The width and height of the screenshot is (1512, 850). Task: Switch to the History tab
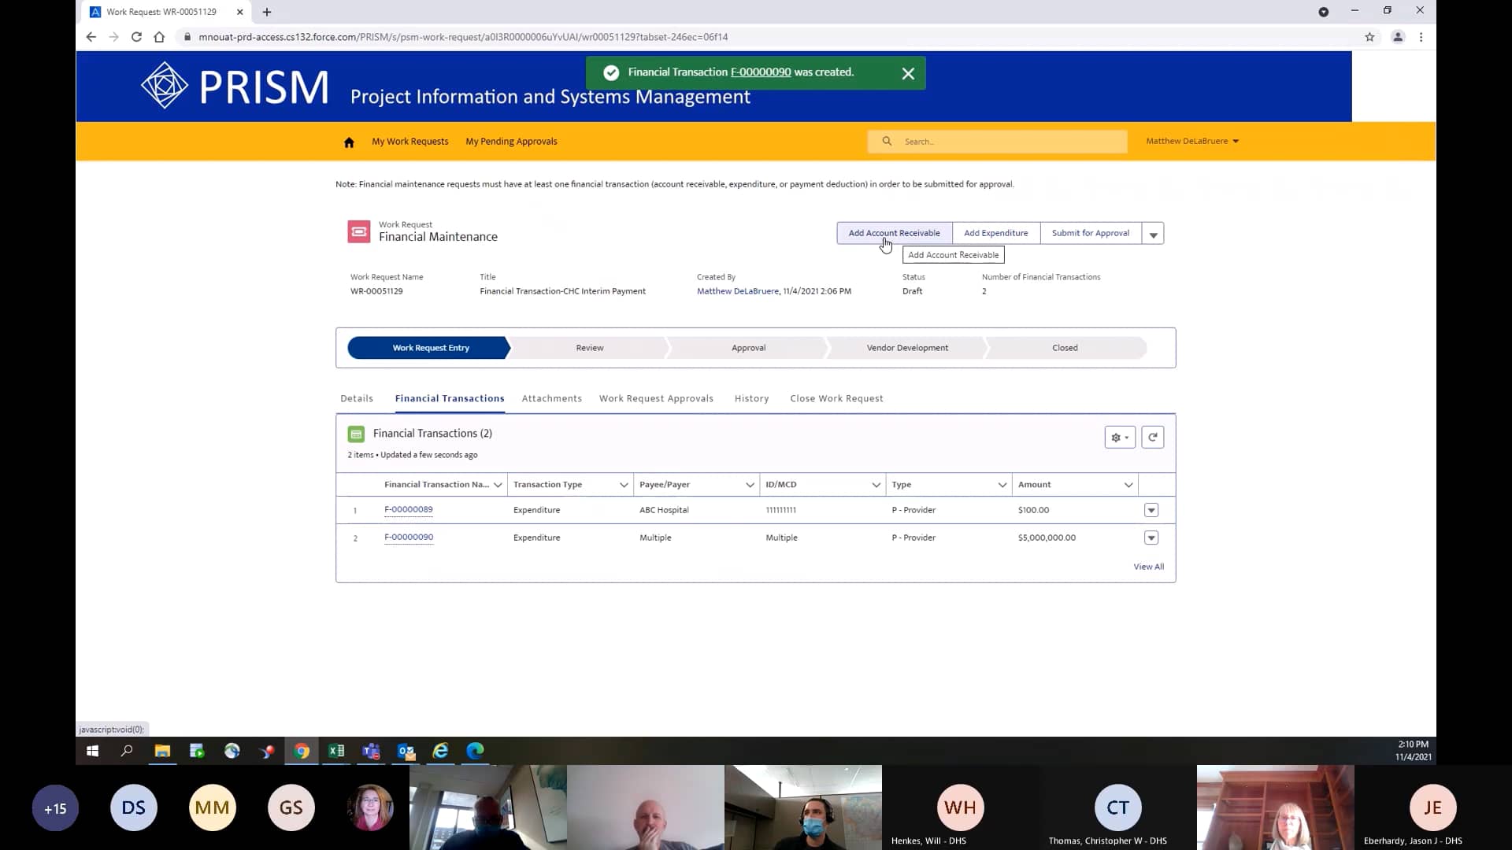(751, 398)
